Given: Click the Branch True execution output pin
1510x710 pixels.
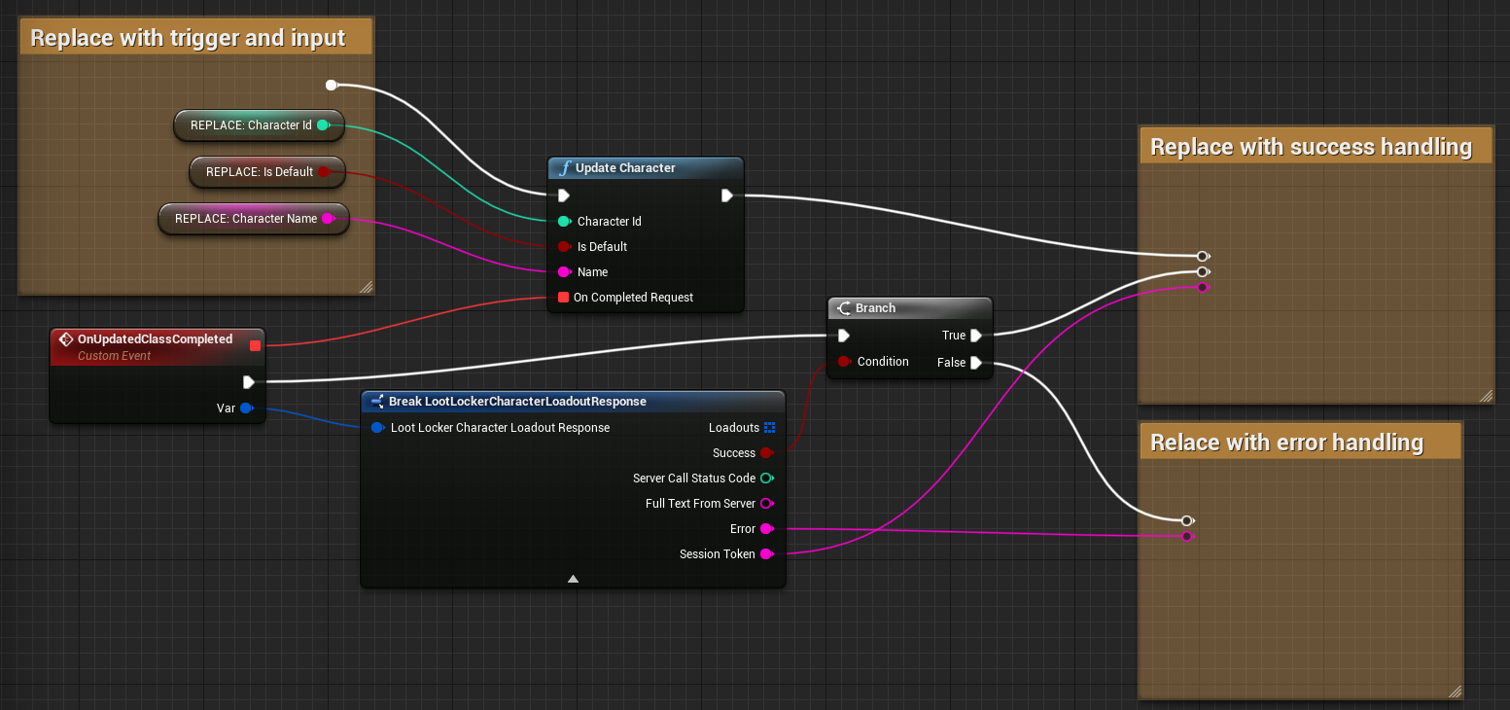Looking at the screenshot, I should click(x=975, y=336).
